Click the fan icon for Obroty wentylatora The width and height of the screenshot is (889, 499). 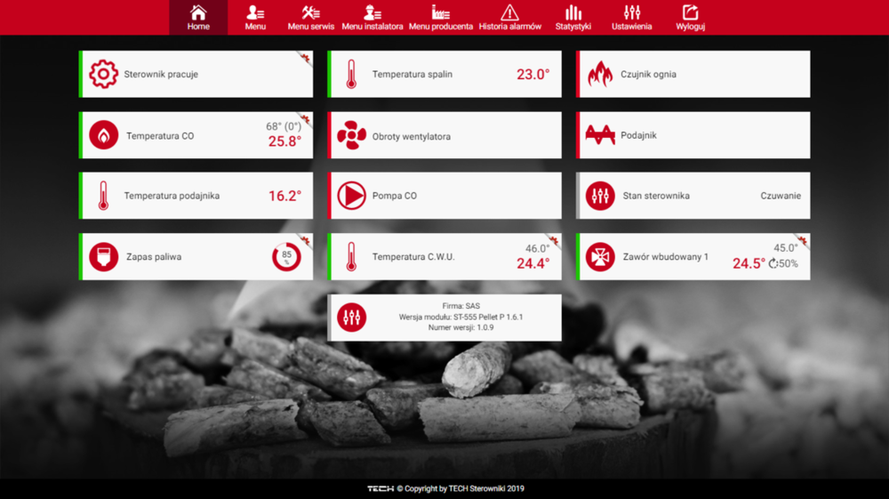[351, 136]
